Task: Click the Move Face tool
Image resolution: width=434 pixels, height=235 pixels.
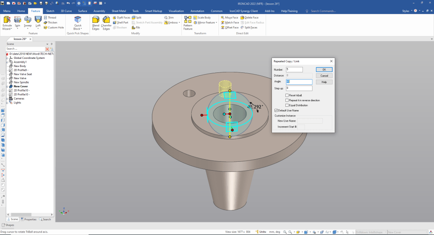Action: coord(229,18)
